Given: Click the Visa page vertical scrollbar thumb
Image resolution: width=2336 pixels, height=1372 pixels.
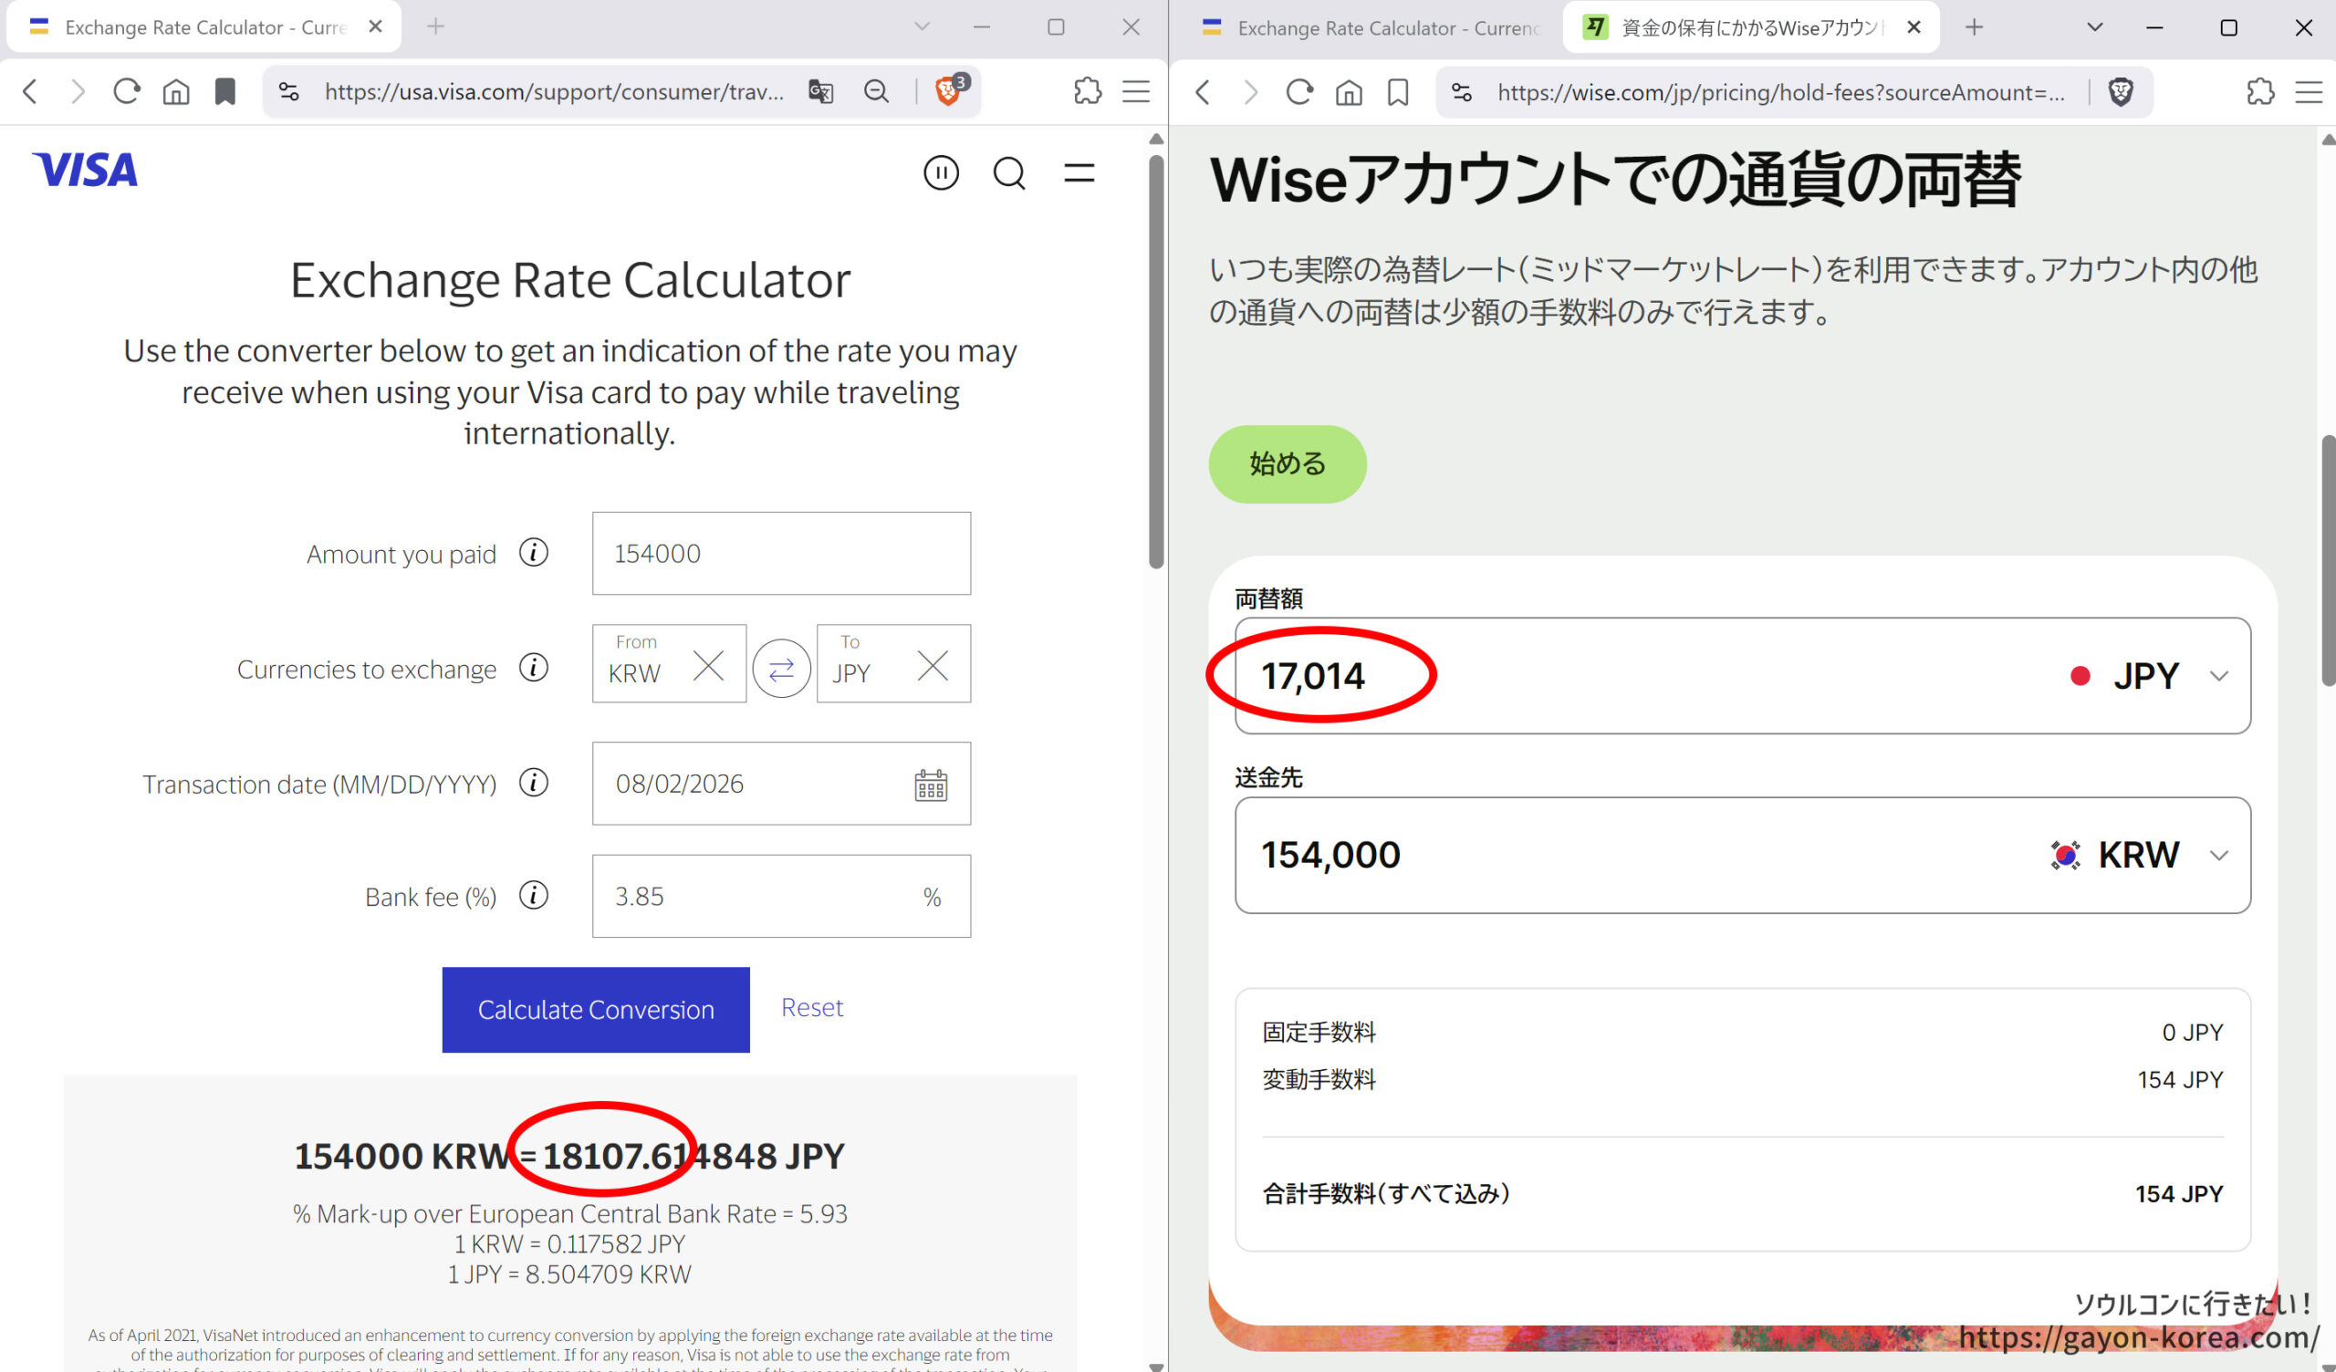Looking at the screenshot, I should [x=1156, y=361].
